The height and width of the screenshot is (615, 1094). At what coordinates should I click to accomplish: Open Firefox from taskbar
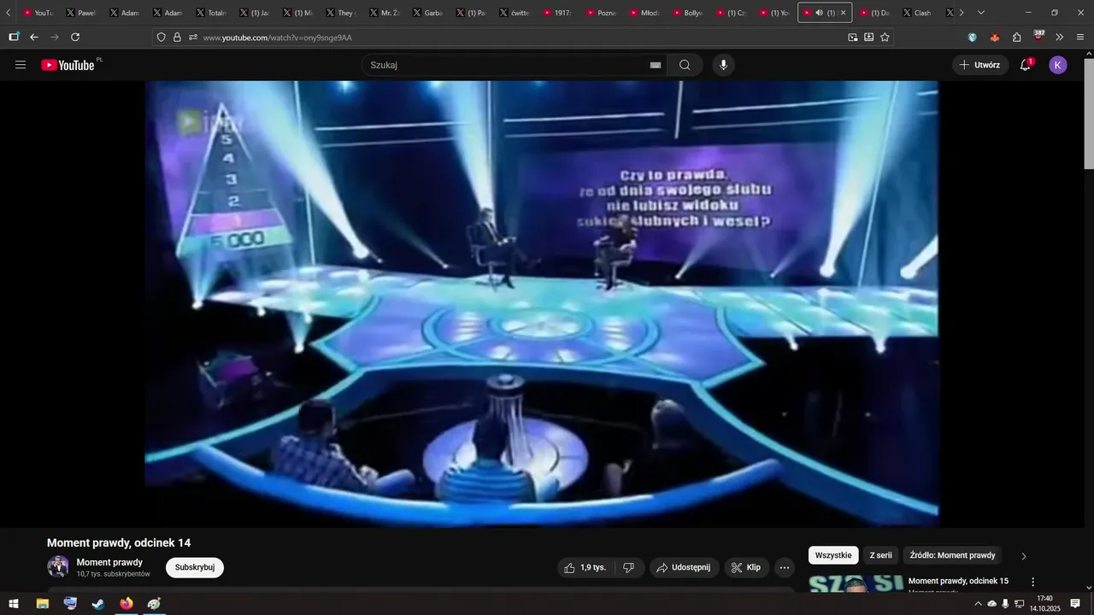click(x=126, y=604)
